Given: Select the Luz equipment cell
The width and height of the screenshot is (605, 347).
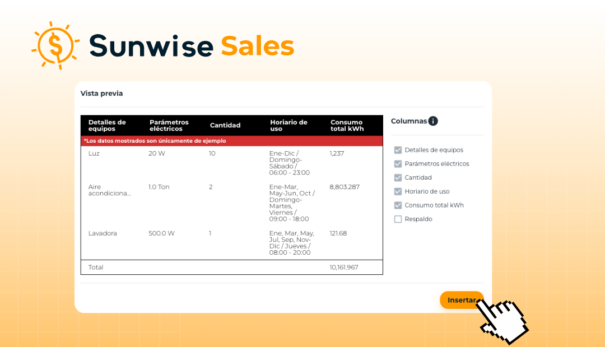Looking at the screenshot, I should point(94,153).
